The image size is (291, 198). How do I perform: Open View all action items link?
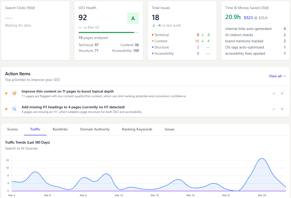click(277, 76)
